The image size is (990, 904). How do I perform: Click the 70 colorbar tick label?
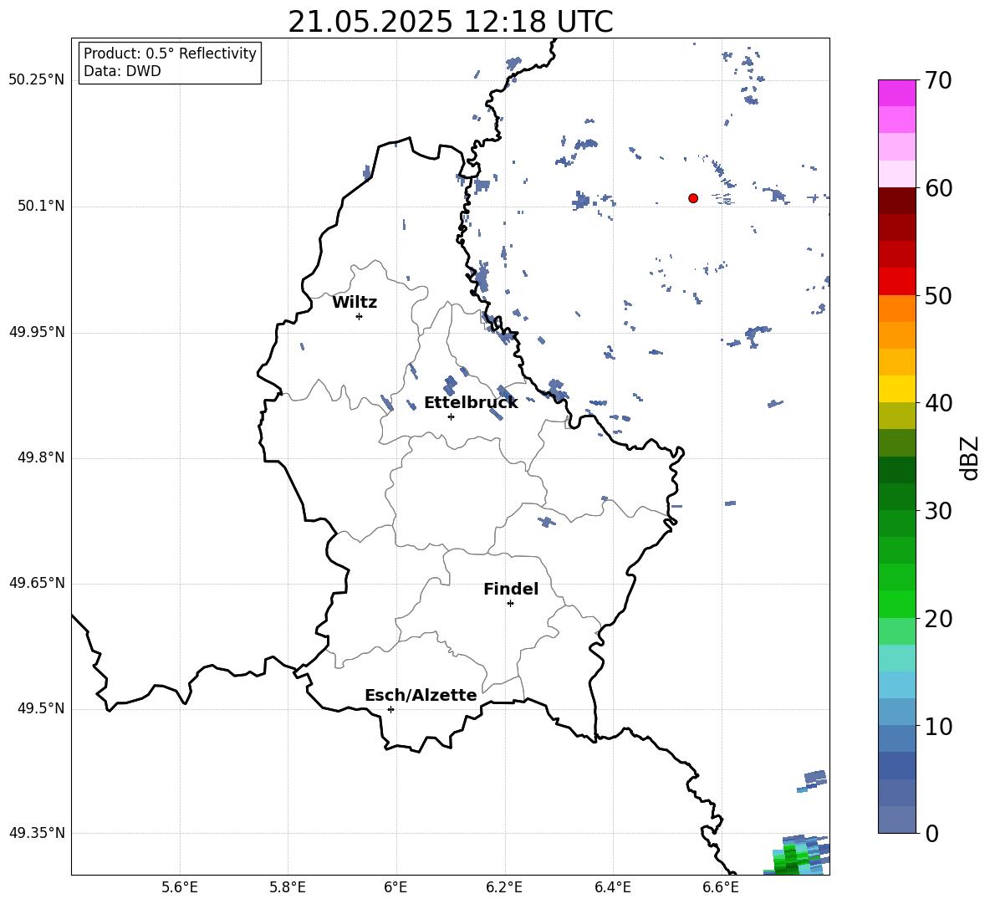pos(938,80)
